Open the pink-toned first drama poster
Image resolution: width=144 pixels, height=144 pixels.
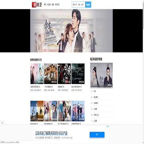37,74
